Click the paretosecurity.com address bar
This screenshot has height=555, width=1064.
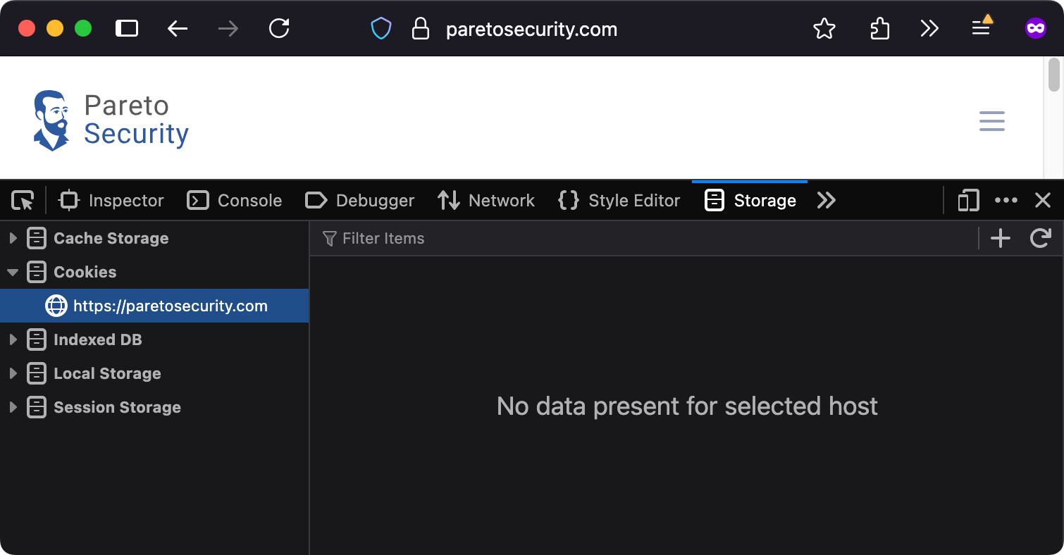pos(531,29)
